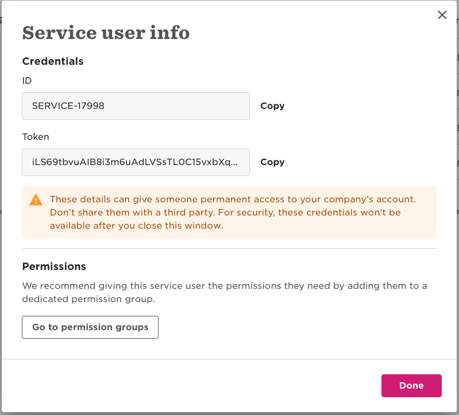The height and width of the screenshot is (415, 459).
Task: Click the Token field label
Action: pos(36,137)
